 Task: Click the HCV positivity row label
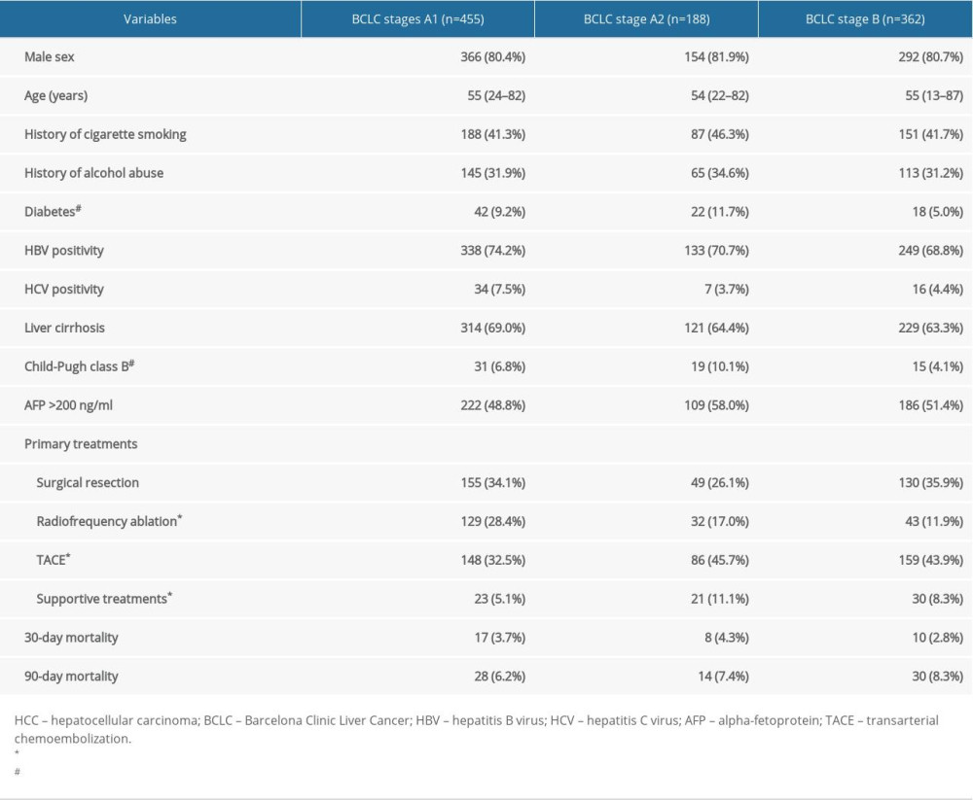[x=64, y=290]
